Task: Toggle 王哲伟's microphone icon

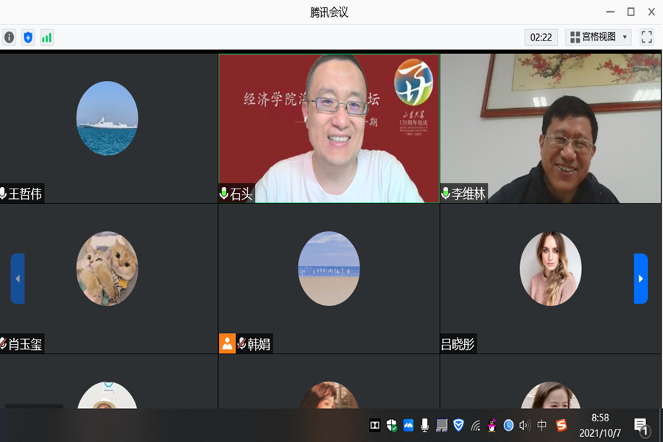Action: coord(4,194)
